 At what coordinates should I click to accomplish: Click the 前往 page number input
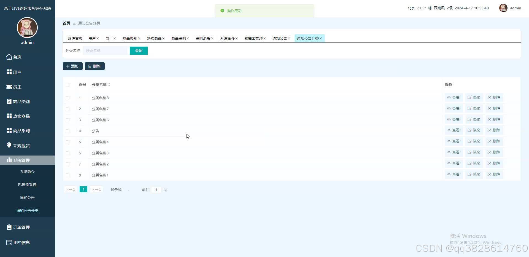(156, 190)
